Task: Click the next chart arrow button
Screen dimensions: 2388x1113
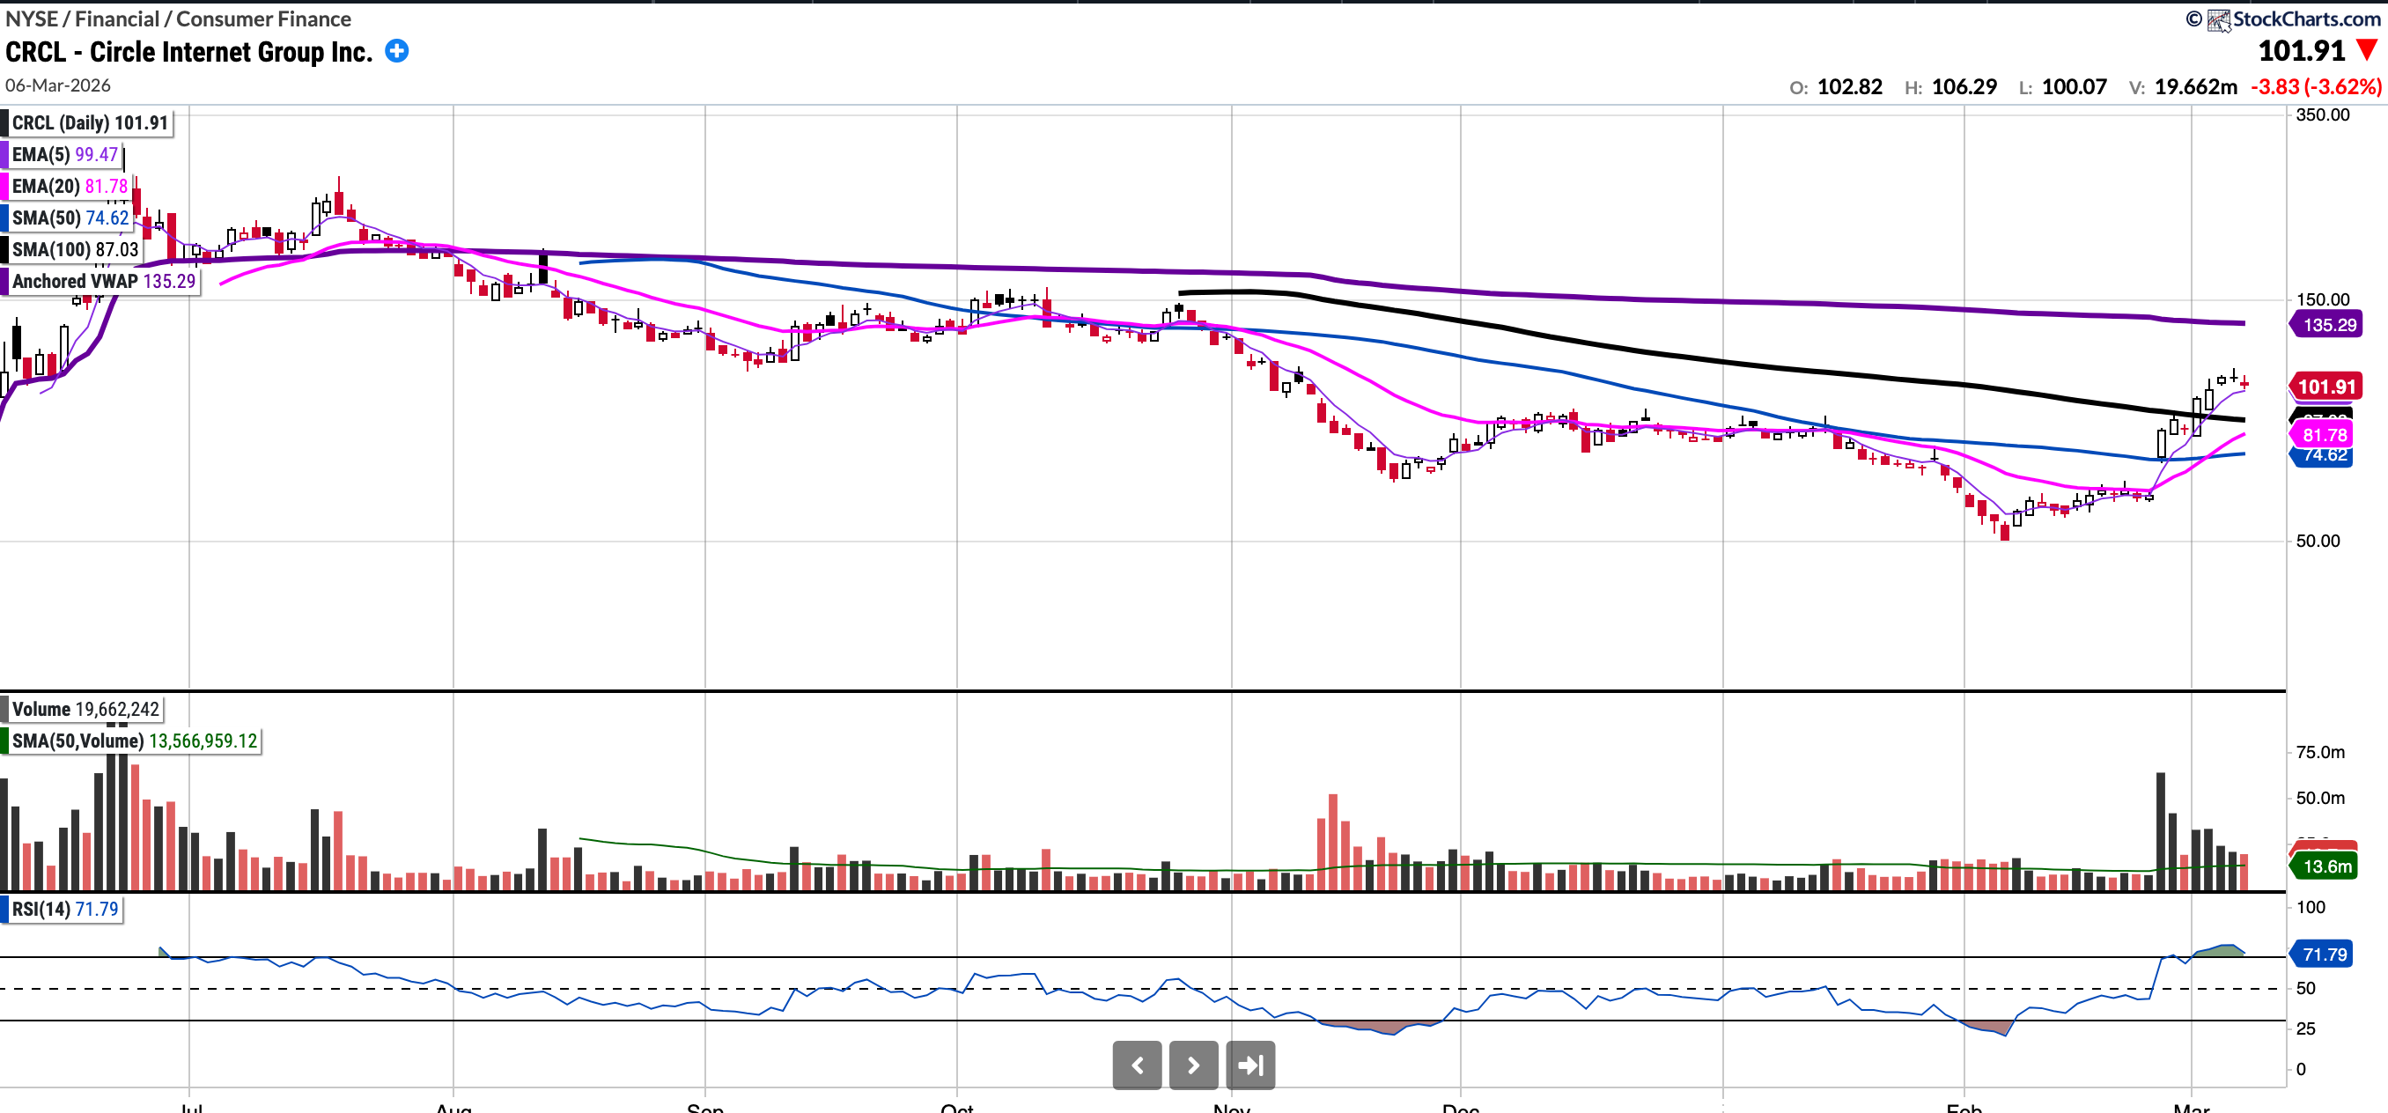Action: click(x=1193, y=1065)
